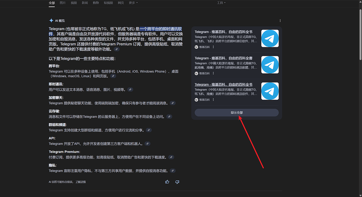Give a thumbs up to AI answer
362x197 pixels.
click(167, 182)
